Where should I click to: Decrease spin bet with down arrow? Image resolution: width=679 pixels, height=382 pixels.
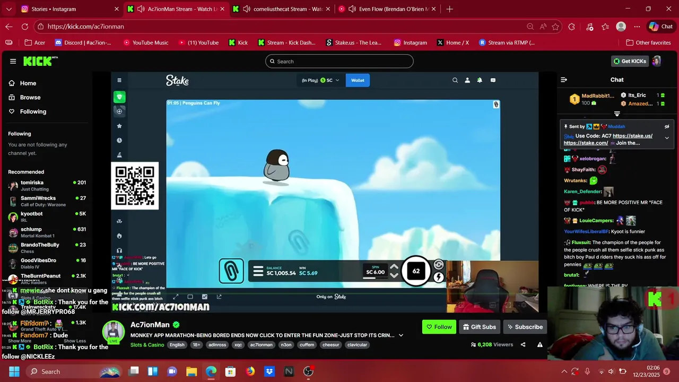point(394,275)
